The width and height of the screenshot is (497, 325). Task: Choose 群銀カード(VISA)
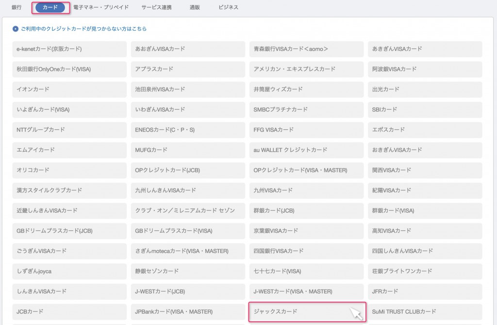coord(425,211)
